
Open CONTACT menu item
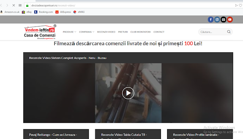point(159,32)
